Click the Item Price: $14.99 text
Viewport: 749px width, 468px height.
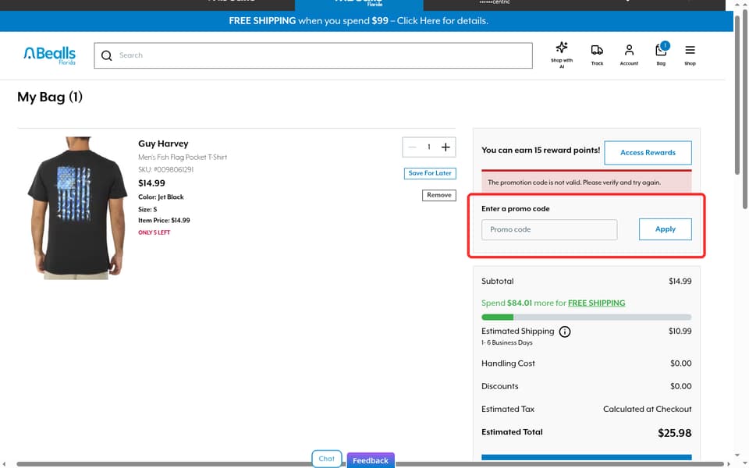(164, 220)
